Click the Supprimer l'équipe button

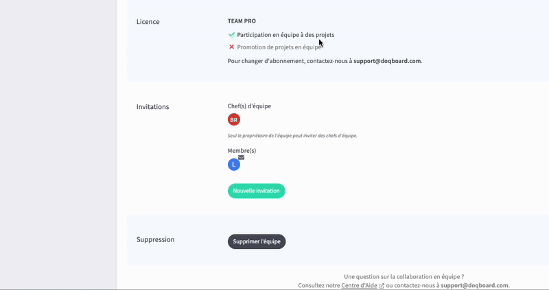(x=257, y=241)
